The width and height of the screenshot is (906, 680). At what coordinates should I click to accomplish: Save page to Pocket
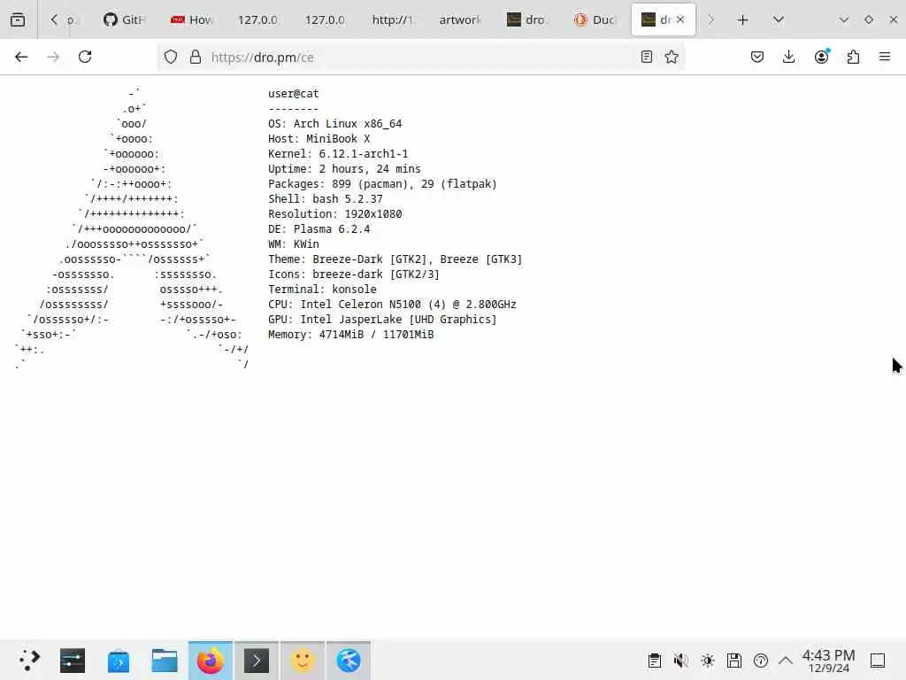click(757, 57)
